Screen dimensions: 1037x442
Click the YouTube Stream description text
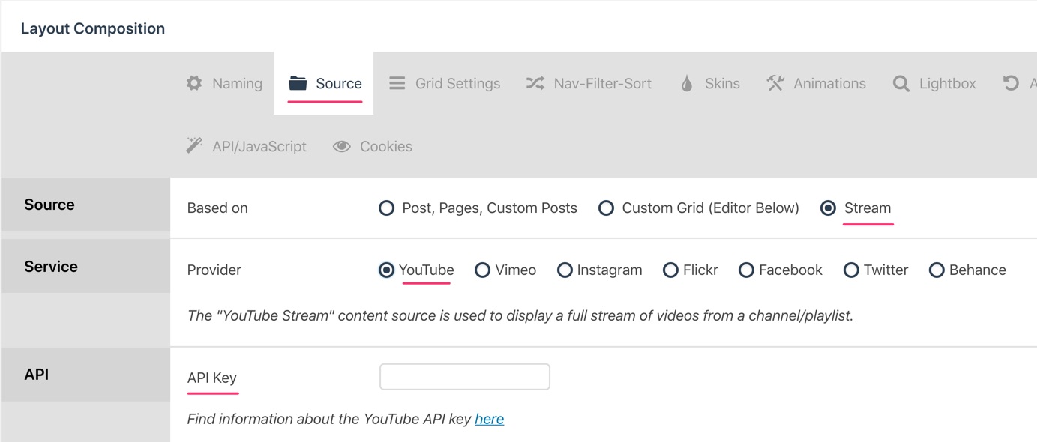click(520, 315)
